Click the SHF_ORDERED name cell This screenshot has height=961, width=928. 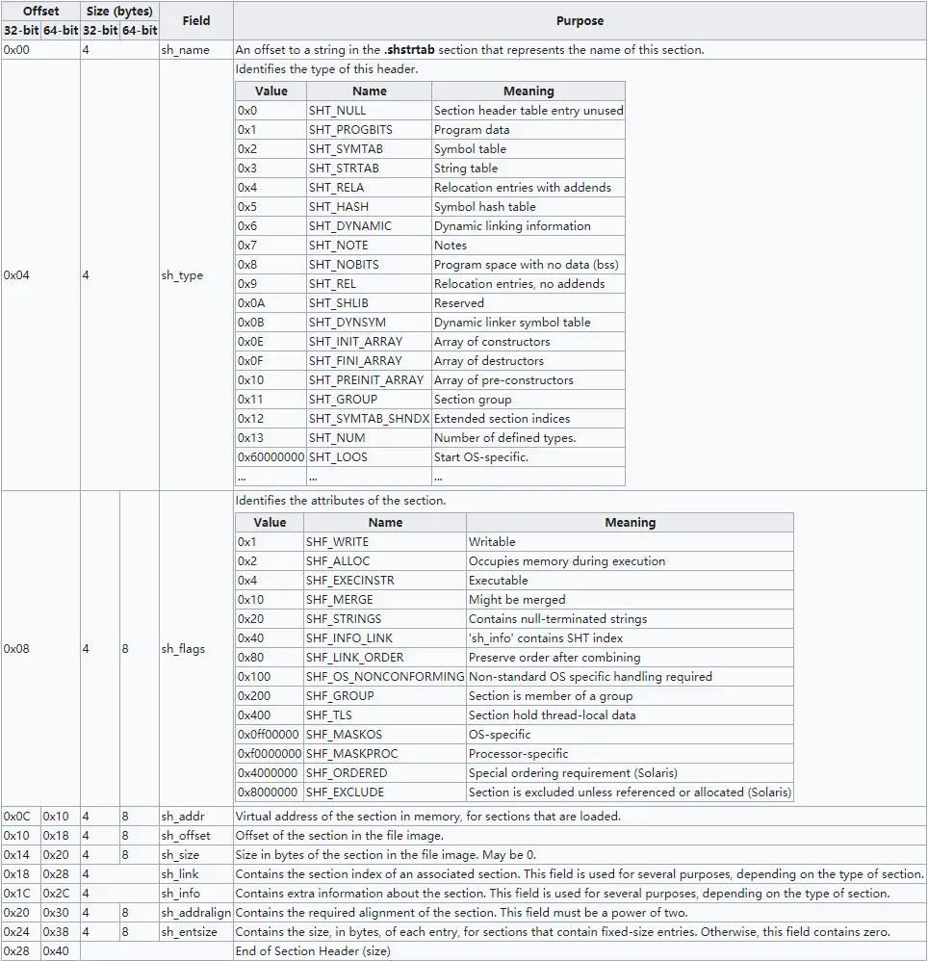tap(385, 773)
